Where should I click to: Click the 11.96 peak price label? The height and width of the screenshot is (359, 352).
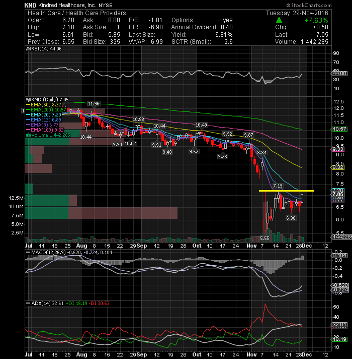pos(94,104)
